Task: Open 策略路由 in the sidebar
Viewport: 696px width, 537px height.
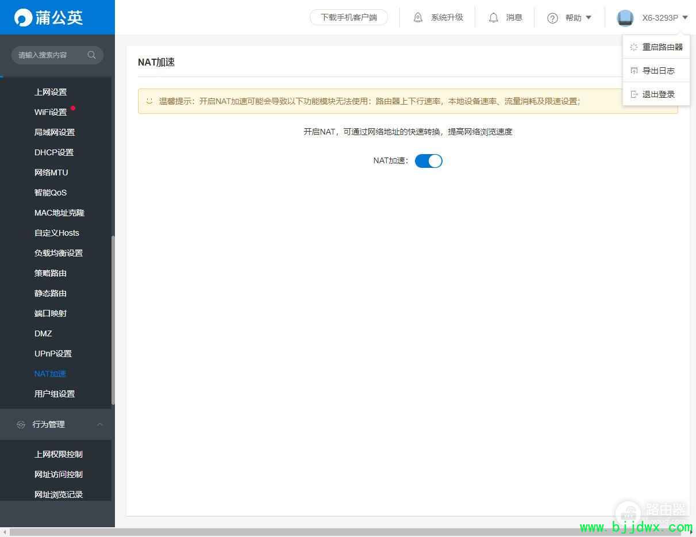Action: click(51, 273)
